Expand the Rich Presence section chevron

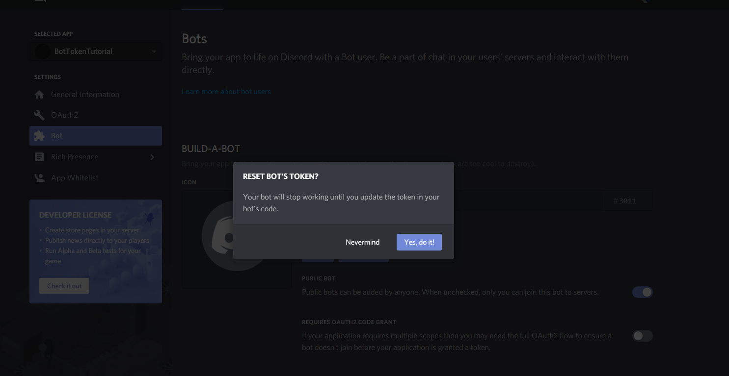[x=152, y=156]
